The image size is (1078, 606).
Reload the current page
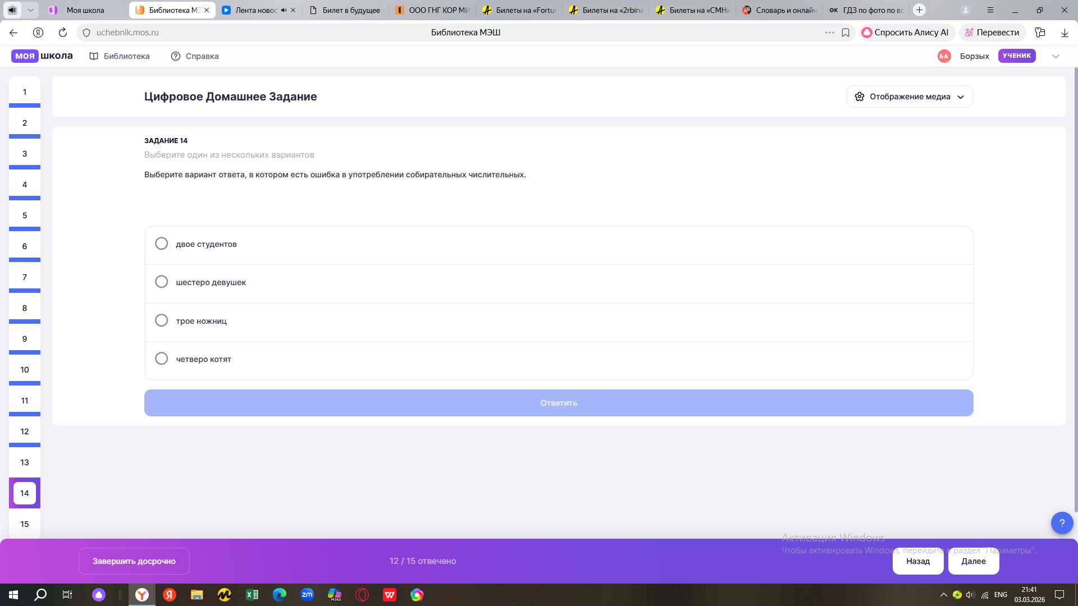[63, 33]
